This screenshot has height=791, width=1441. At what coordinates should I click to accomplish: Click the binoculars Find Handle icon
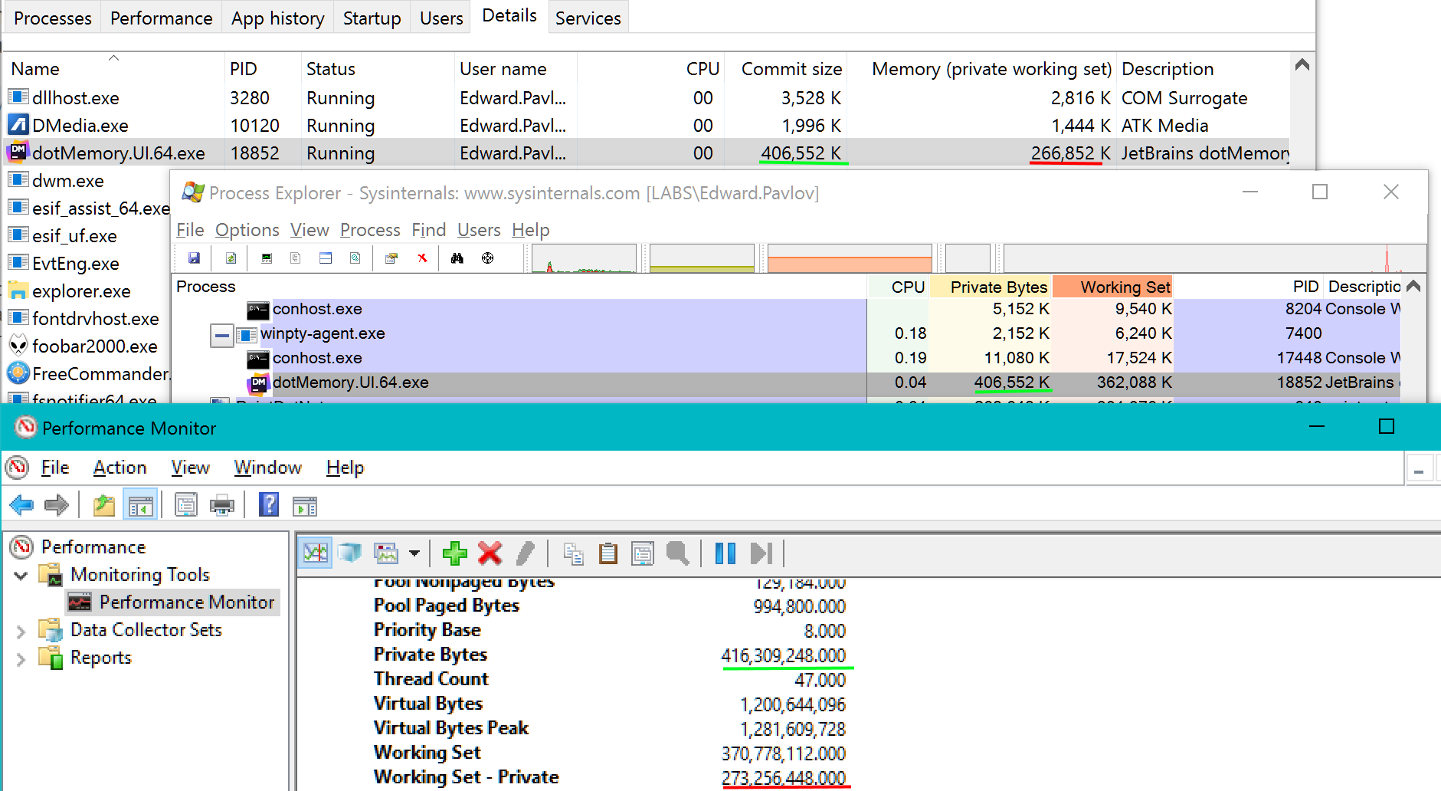[x=457, y=258]
